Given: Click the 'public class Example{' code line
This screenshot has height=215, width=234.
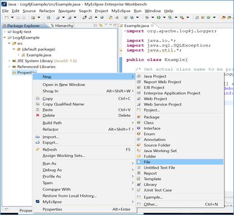Looking at the screenshot, I should click(157, 60).
